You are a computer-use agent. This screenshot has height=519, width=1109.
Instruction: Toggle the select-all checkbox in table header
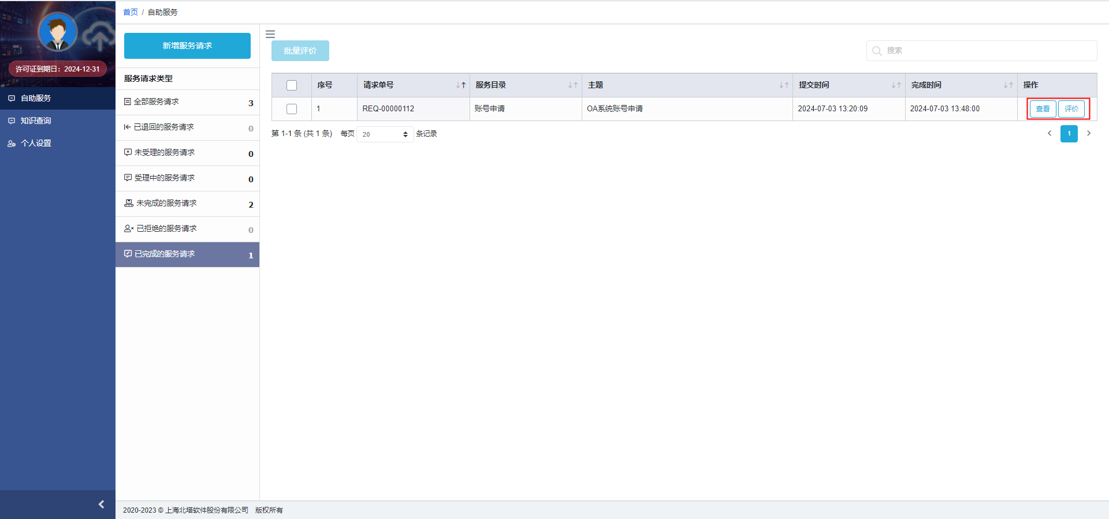tap(292, 85)
